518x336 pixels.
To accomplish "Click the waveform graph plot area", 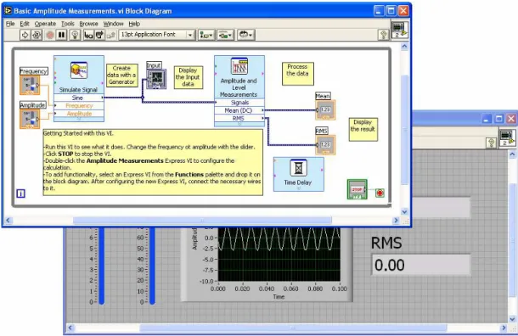I will (279, 255).
